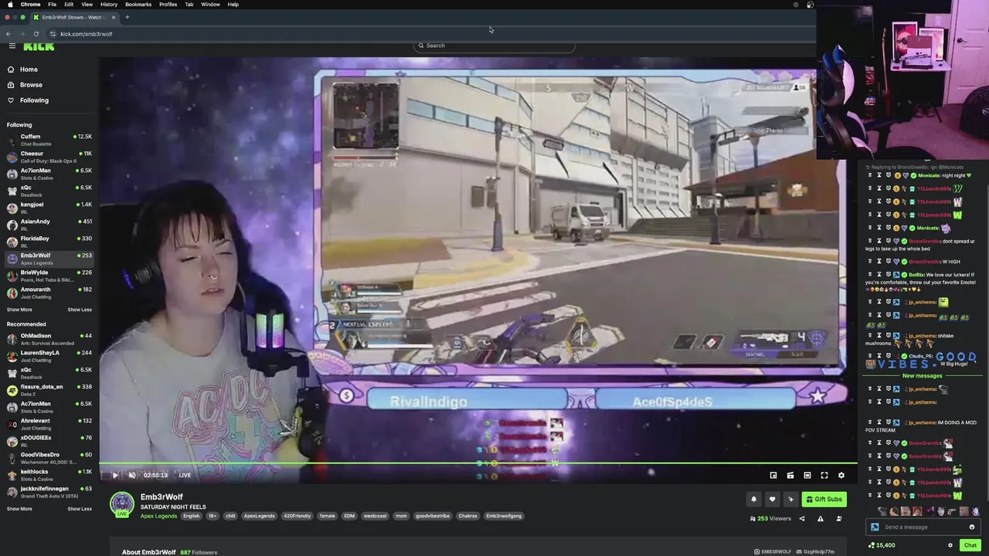
Task: Toggle theater mode in the player
Action: (807, 475)
